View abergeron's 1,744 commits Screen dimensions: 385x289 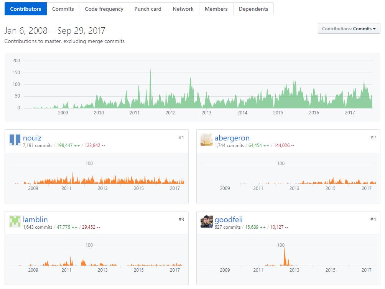229,145
